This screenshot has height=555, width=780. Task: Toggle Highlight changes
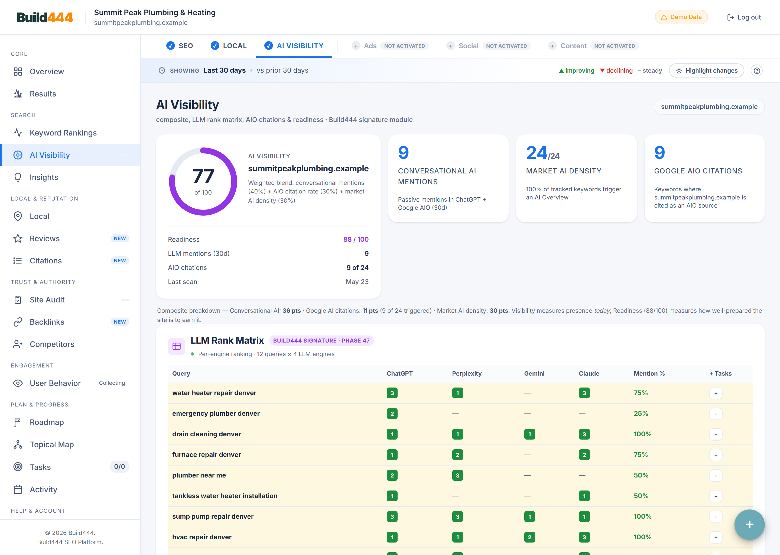pyautogui.click(x=706, y=70)
